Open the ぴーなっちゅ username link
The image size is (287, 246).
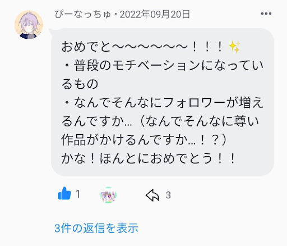83,15
